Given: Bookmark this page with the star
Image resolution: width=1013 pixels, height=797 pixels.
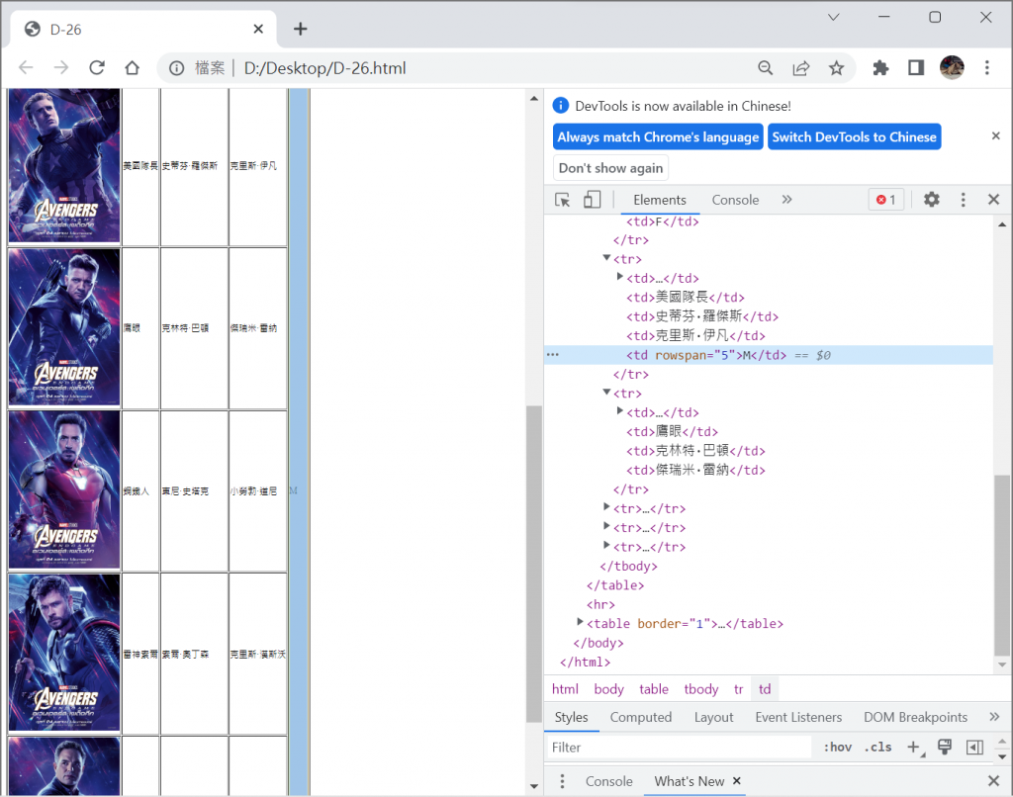Looking at the screenshot, I should click(837, 68).
